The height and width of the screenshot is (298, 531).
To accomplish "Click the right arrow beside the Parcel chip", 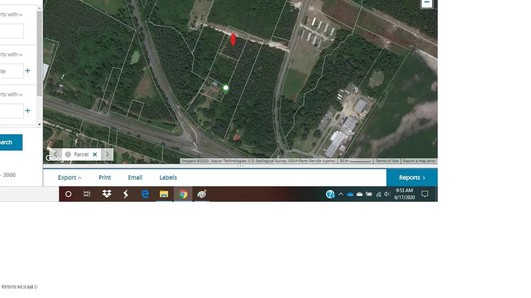I will tap(107, 154).
